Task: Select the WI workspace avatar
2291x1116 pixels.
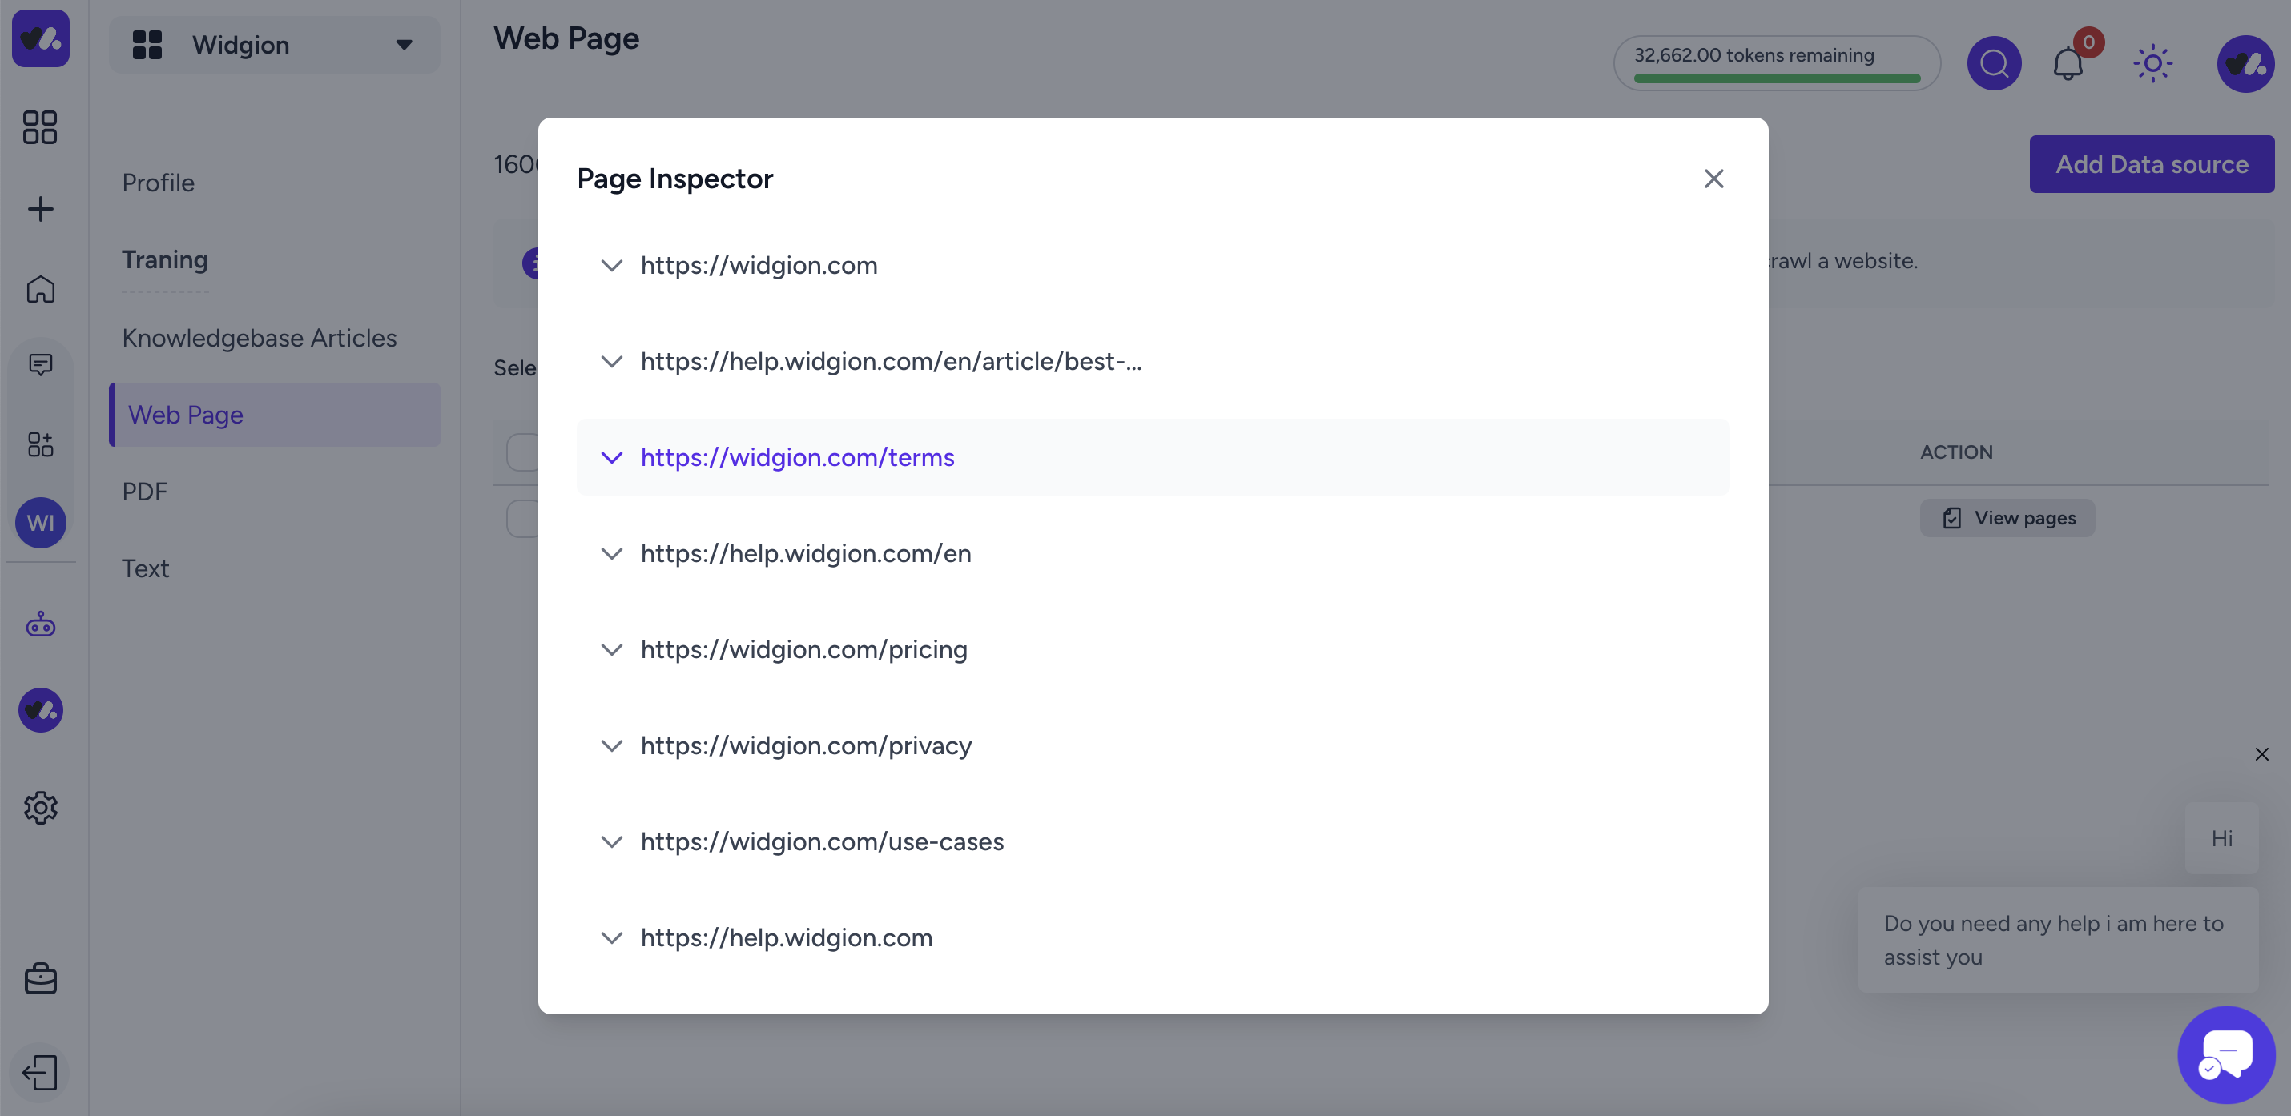Action: click(x=40, y=523)
